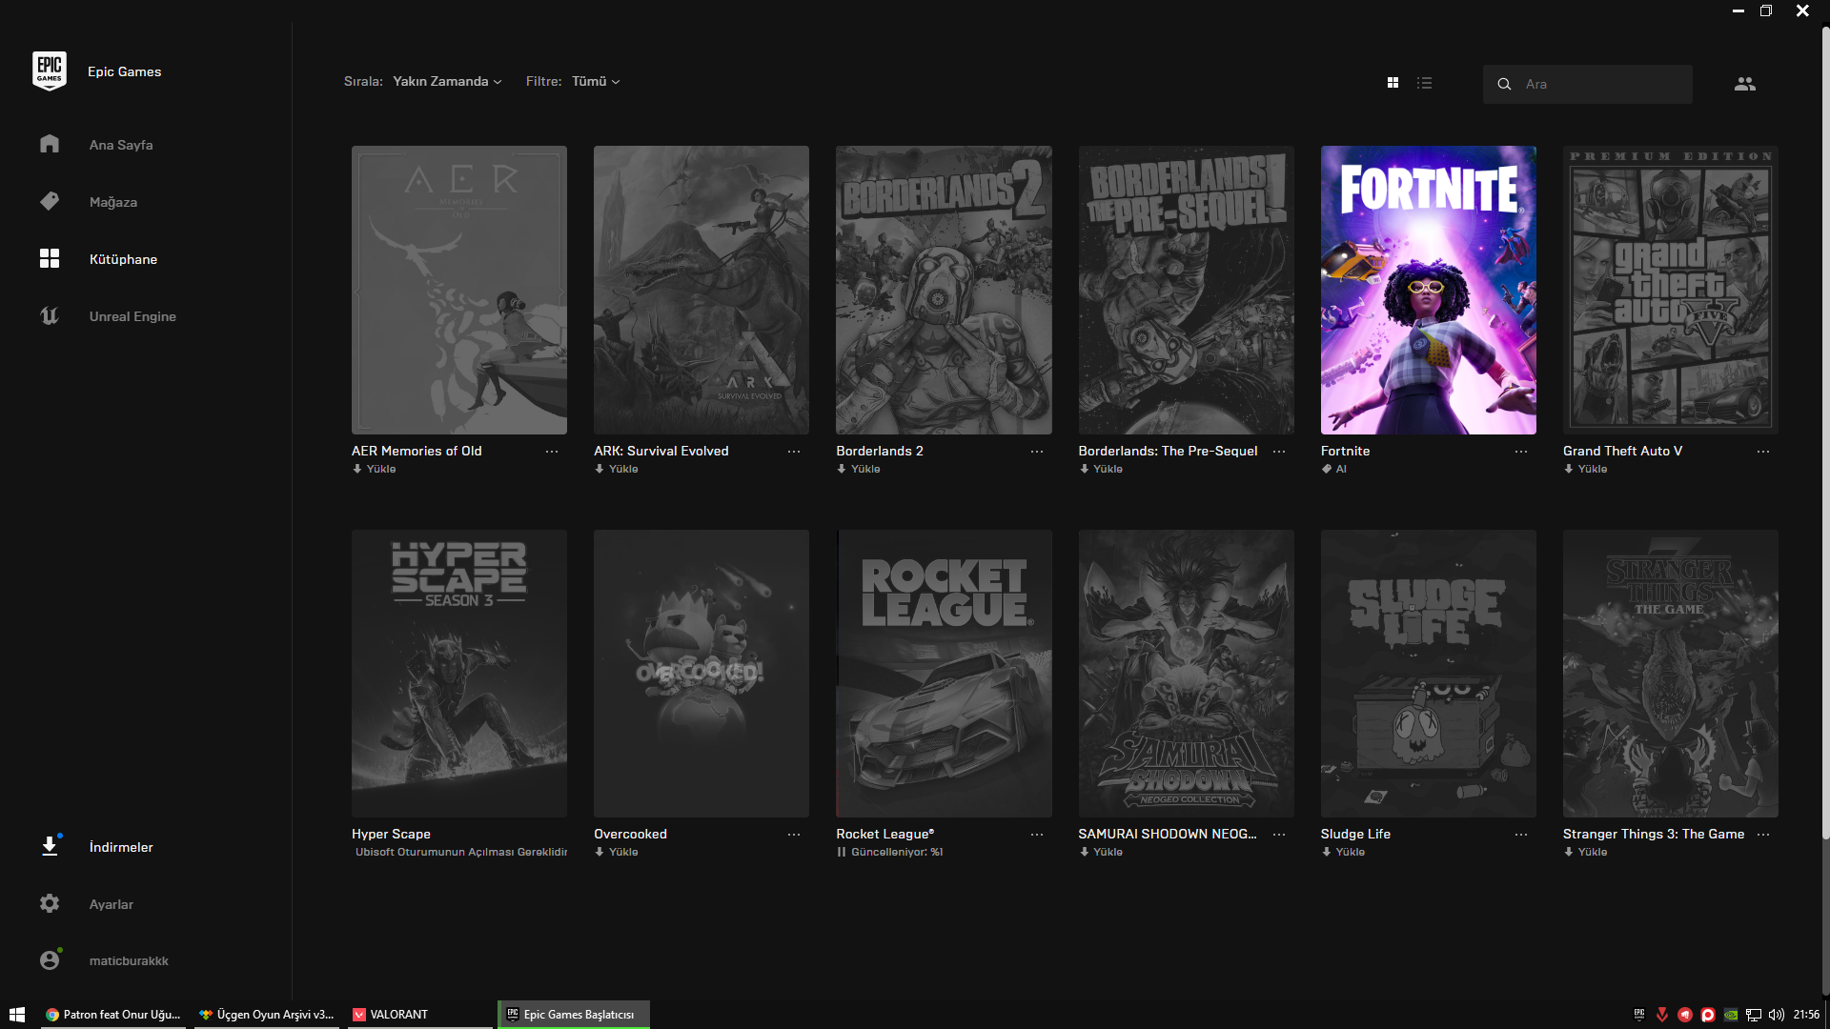Open the Fortnite cover thumbnail
Image resolution: width=1830 pixels, height=1029 pixels.
(x=1428, y=290)
